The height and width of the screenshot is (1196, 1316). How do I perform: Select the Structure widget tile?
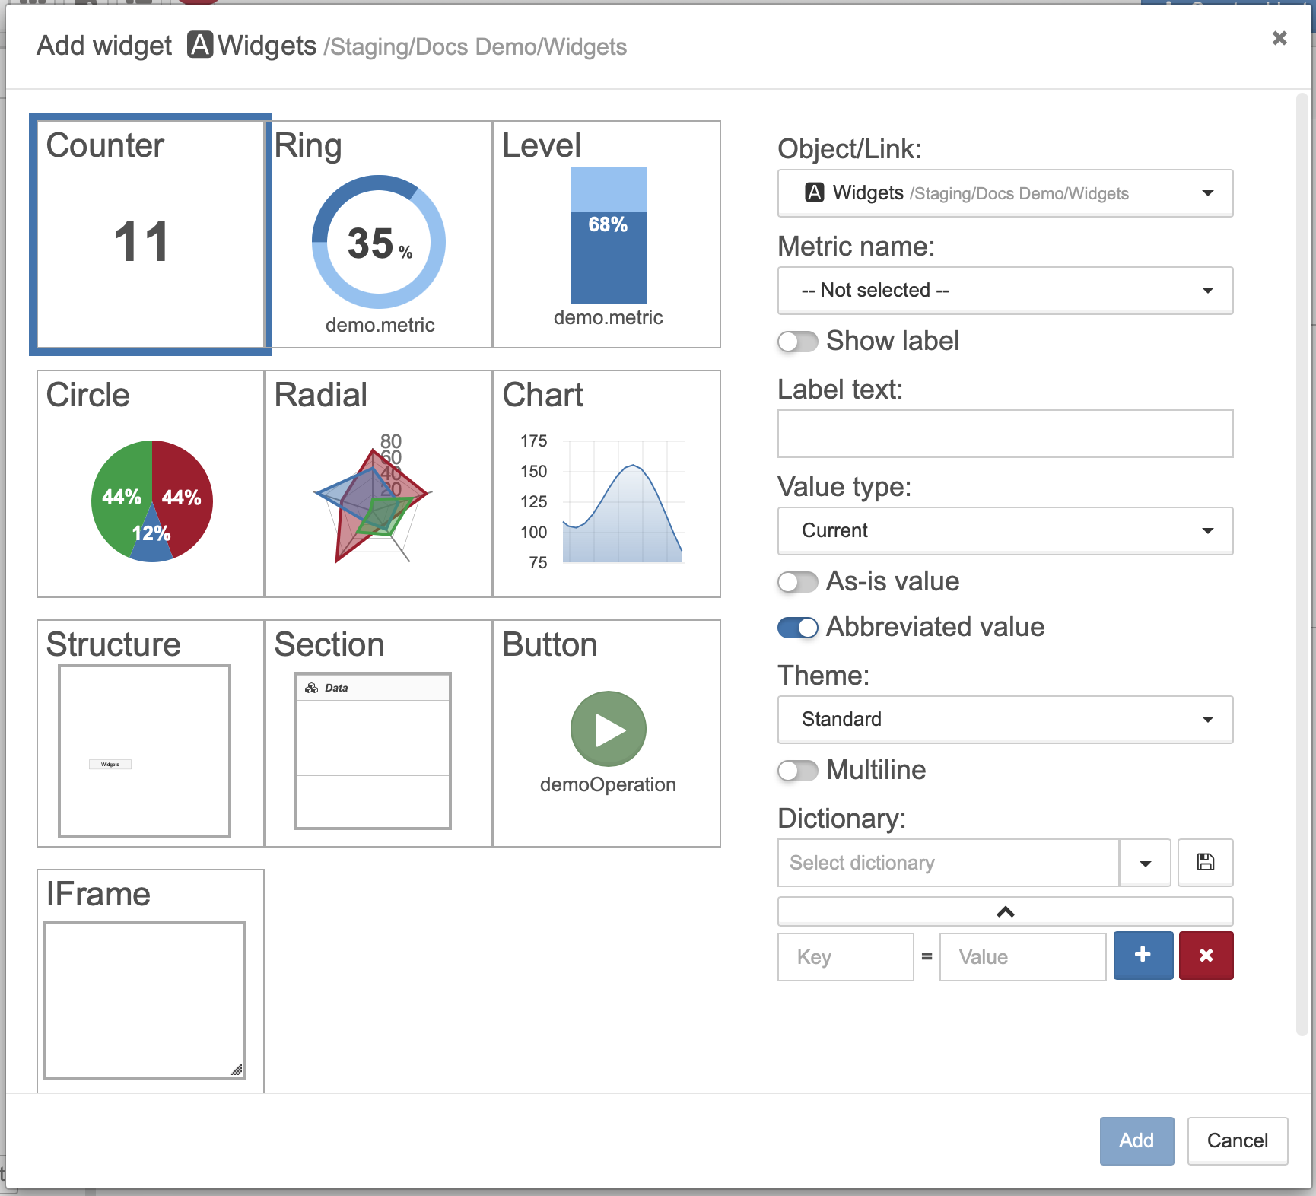151,733
